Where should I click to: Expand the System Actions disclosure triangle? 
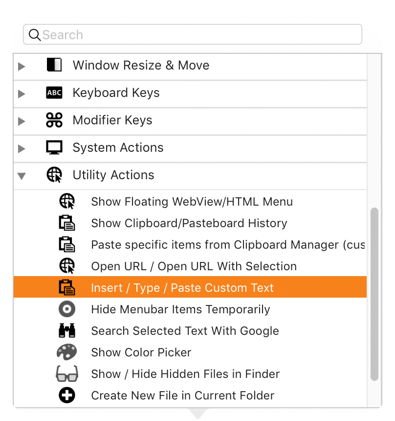(x=22, y=148)
